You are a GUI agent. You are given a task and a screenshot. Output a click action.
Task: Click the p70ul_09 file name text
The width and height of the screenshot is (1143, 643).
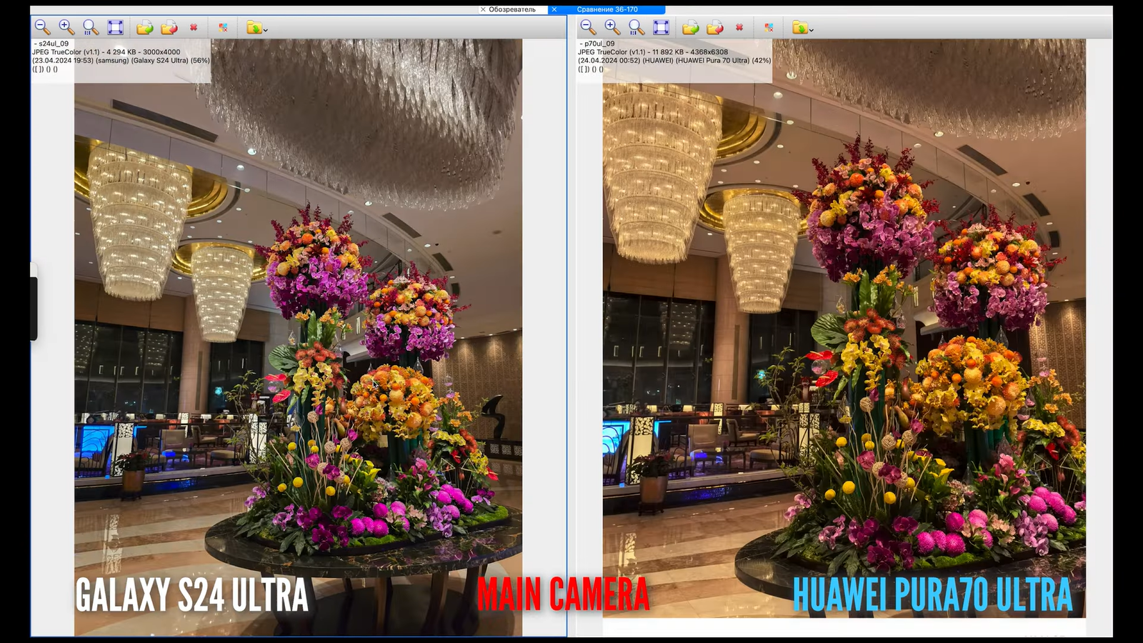click(x=599, y=44)
